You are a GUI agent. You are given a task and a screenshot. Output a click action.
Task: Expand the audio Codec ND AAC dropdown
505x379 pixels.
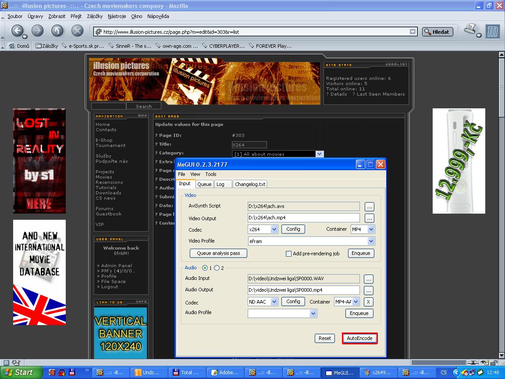point(274,302)
